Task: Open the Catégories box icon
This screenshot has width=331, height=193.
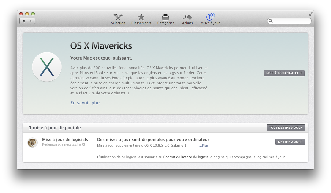Action: 165,17
